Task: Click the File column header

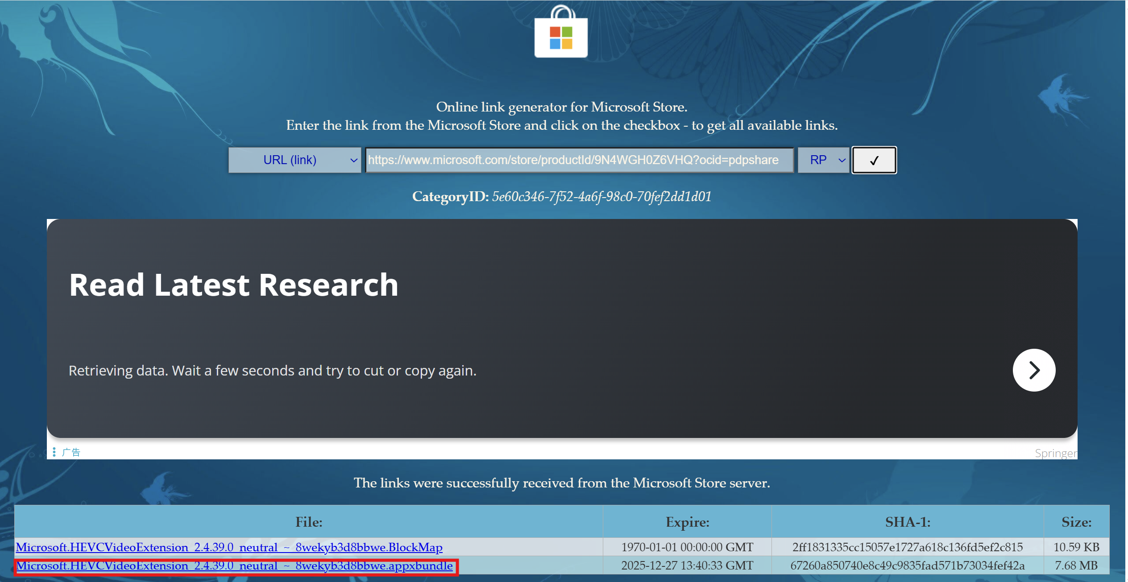Action: pos(308,522)
